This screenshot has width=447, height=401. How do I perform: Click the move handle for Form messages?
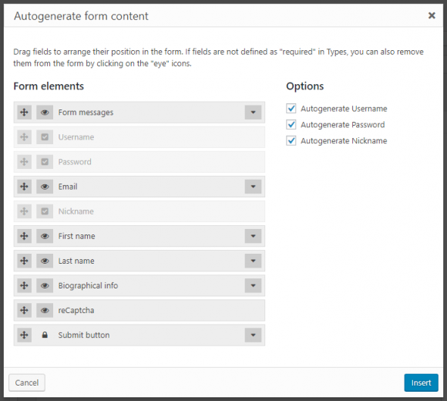click(24, 113)
